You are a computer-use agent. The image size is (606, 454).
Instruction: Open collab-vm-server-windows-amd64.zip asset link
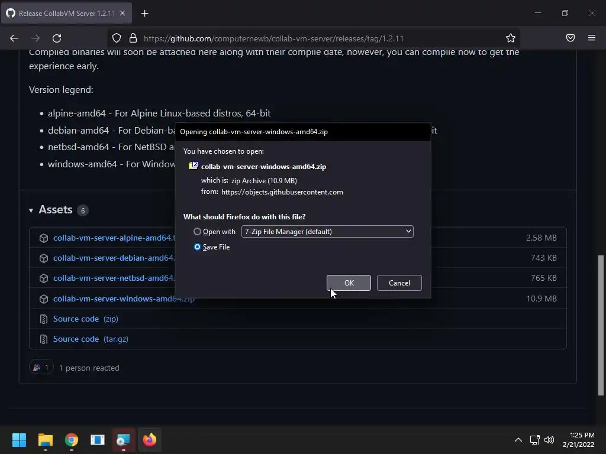(x=124, y=299)
